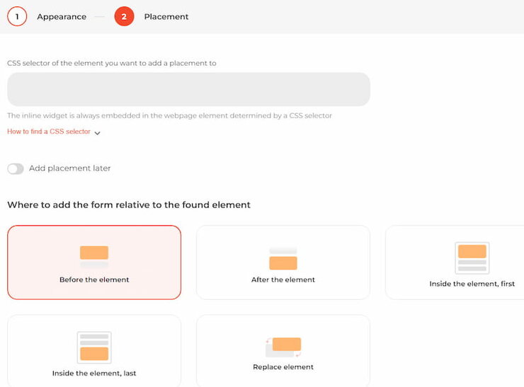
Task: Open the How to find a CSS selector link
Action: [49, 131]
